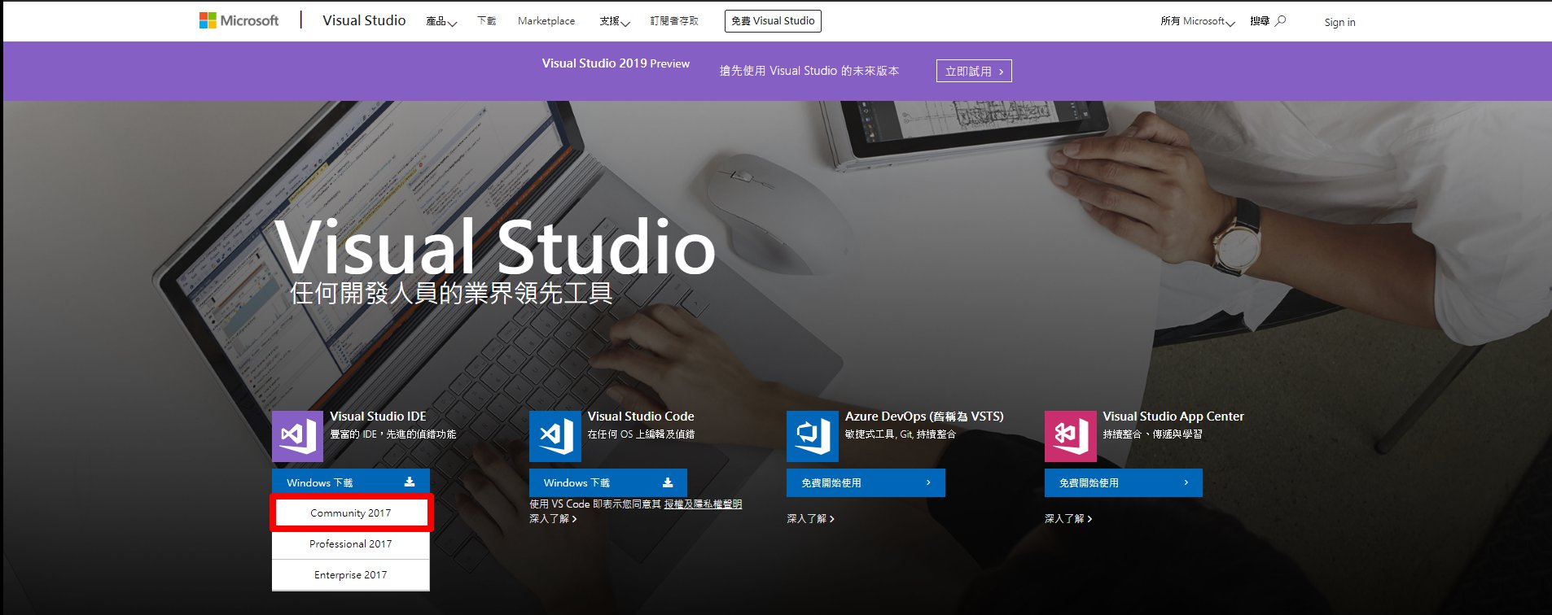1552x615 pixels.
Task: Click download icon on VS Code Windows button
Action: tap(668, 482)
